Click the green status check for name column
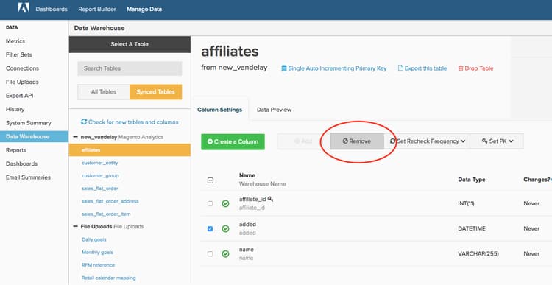 tap(225, 253)
